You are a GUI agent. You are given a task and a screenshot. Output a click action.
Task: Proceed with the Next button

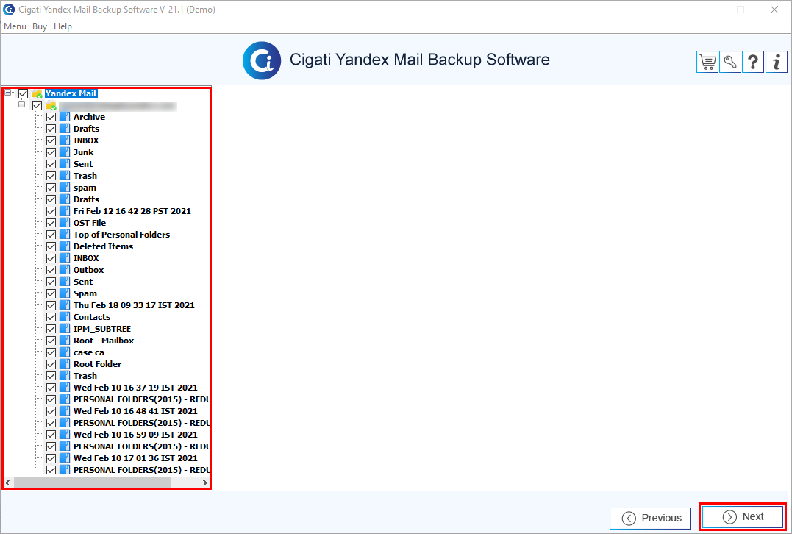[x=743, y=517]
